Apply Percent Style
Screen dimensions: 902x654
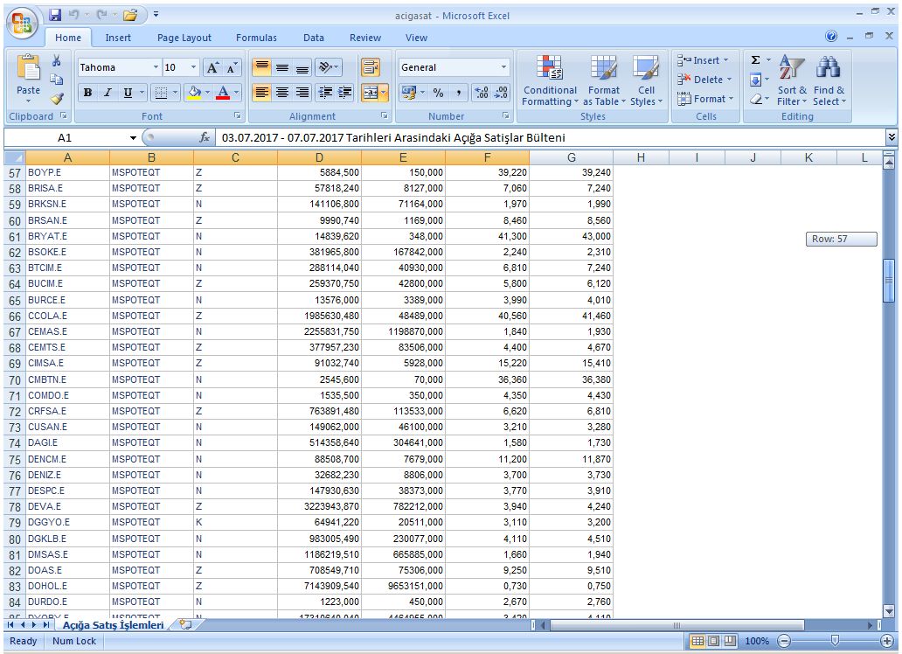(439, 92)
